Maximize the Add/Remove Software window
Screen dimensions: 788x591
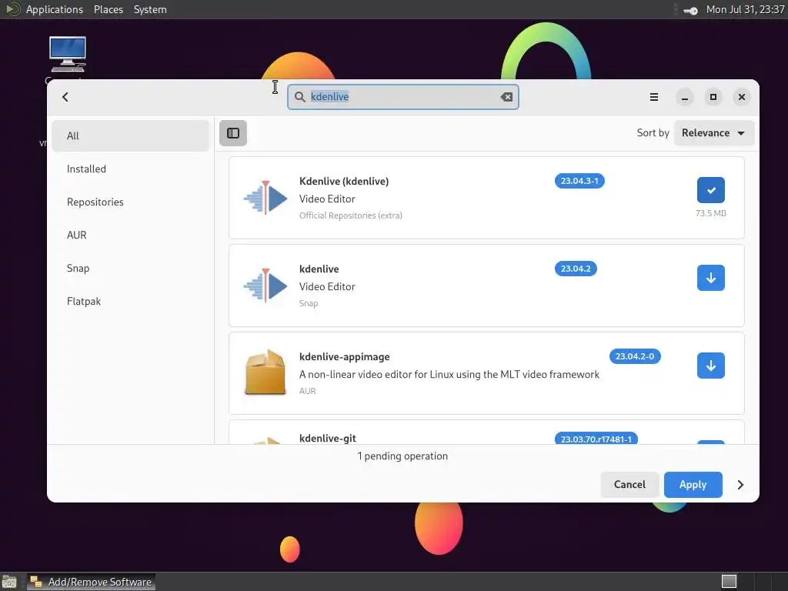tap(713, 97)
